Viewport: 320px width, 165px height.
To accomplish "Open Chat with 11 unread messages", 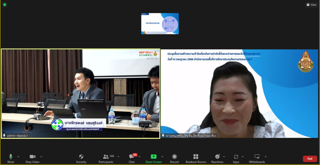I will pos(132,158).
